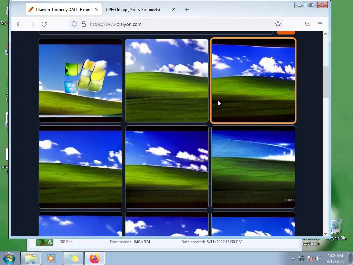Open image with Windows logo over hill
The image size is (353, 265).
tap(80, 80)
